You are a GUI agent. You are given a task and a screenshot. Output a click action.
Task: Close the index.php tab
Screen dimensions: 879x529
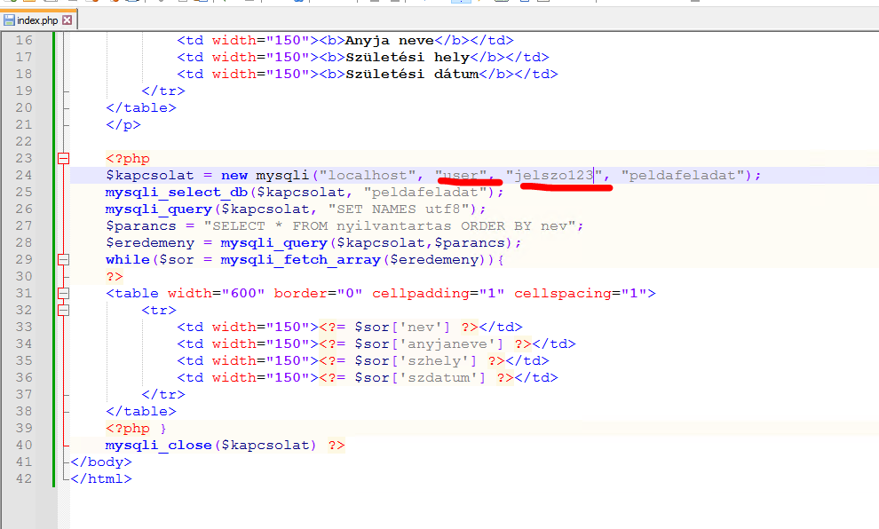[67, 20]
